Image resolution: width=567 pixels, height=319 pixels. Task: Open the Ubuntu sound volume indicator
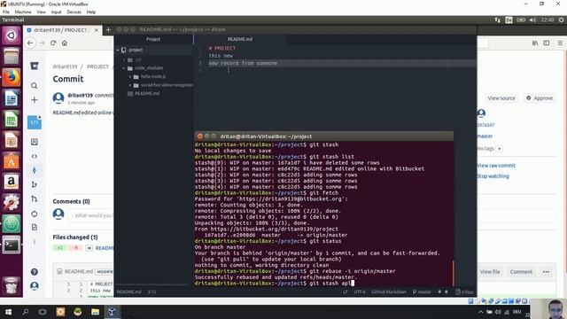532,19
